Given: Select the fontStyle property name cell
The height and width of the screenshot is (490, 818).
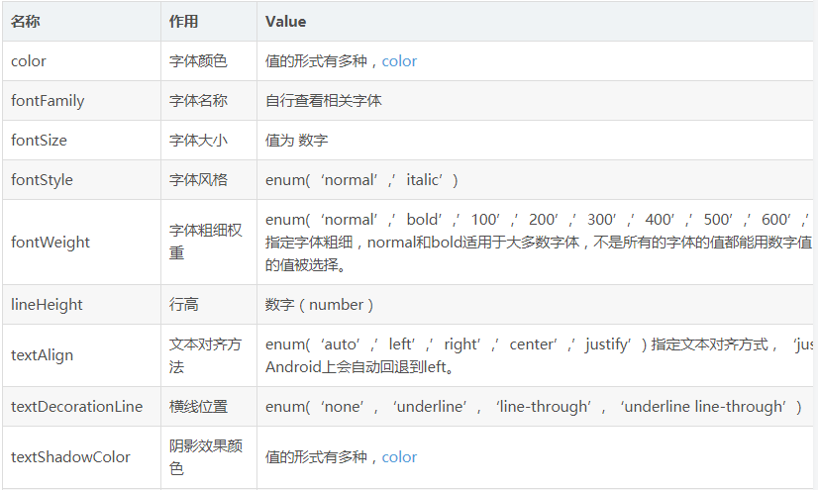Looking at the screenshot, I should point(81,180).
